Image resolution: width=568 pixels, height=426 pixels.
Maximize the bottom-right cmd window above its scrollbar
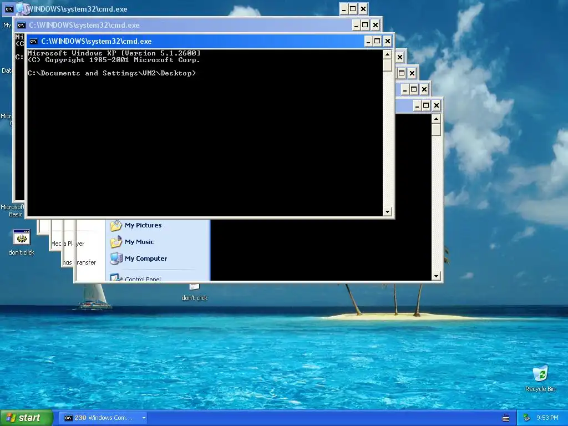[426, 105]
